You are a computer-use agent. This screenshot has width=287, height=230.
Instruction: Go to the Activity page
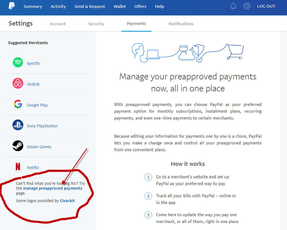point(58,6)
